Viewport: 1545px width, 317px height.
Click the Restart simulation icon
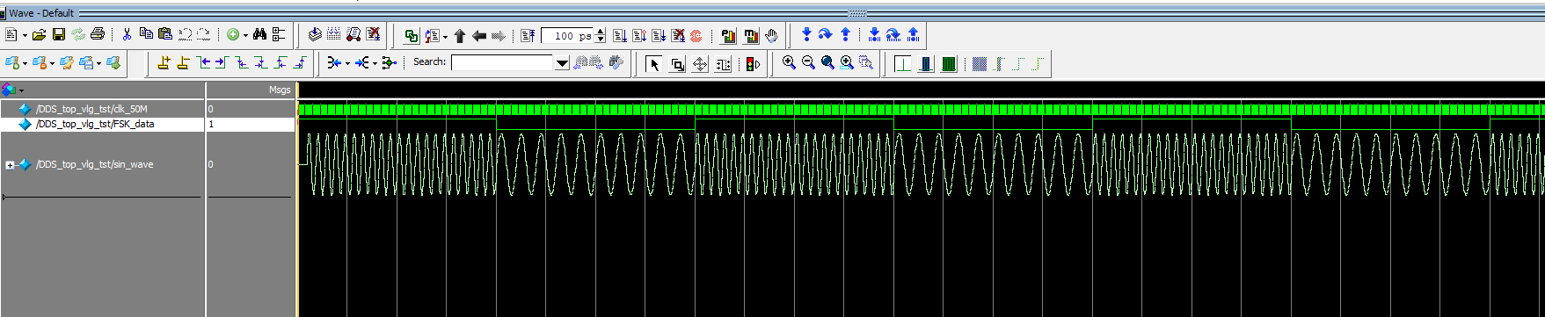527,36
